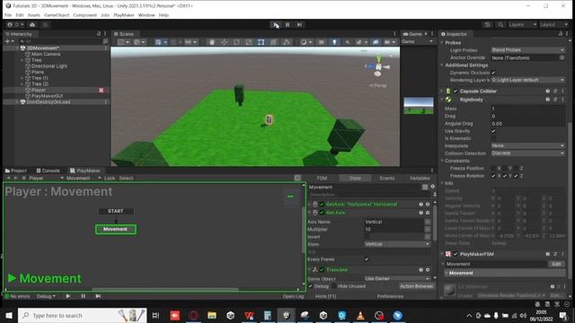Open the Movement state settings gear

pyautogui.click(x=433, y=187)
